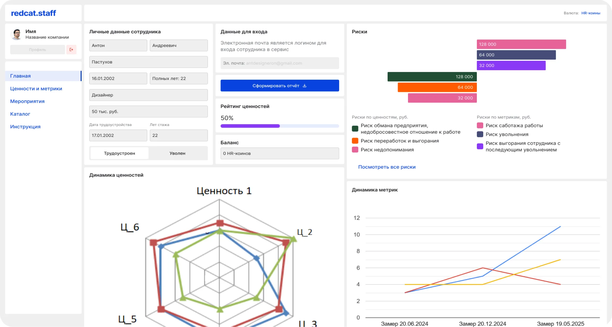The height and width of the screenshot is (327, 612).
Task: Click the orange burnout risk legend swatch
Action: [x=355, y=141]
